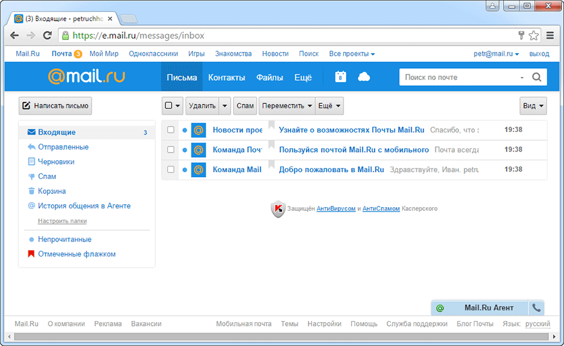The height and width of the screenshot is (346, 564).
Task: Open the Переместить dropdown
Action: 286,106
